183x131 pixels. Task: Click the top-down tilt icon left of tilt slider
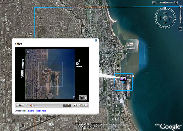pyautogui.click(x=154, y=2)
